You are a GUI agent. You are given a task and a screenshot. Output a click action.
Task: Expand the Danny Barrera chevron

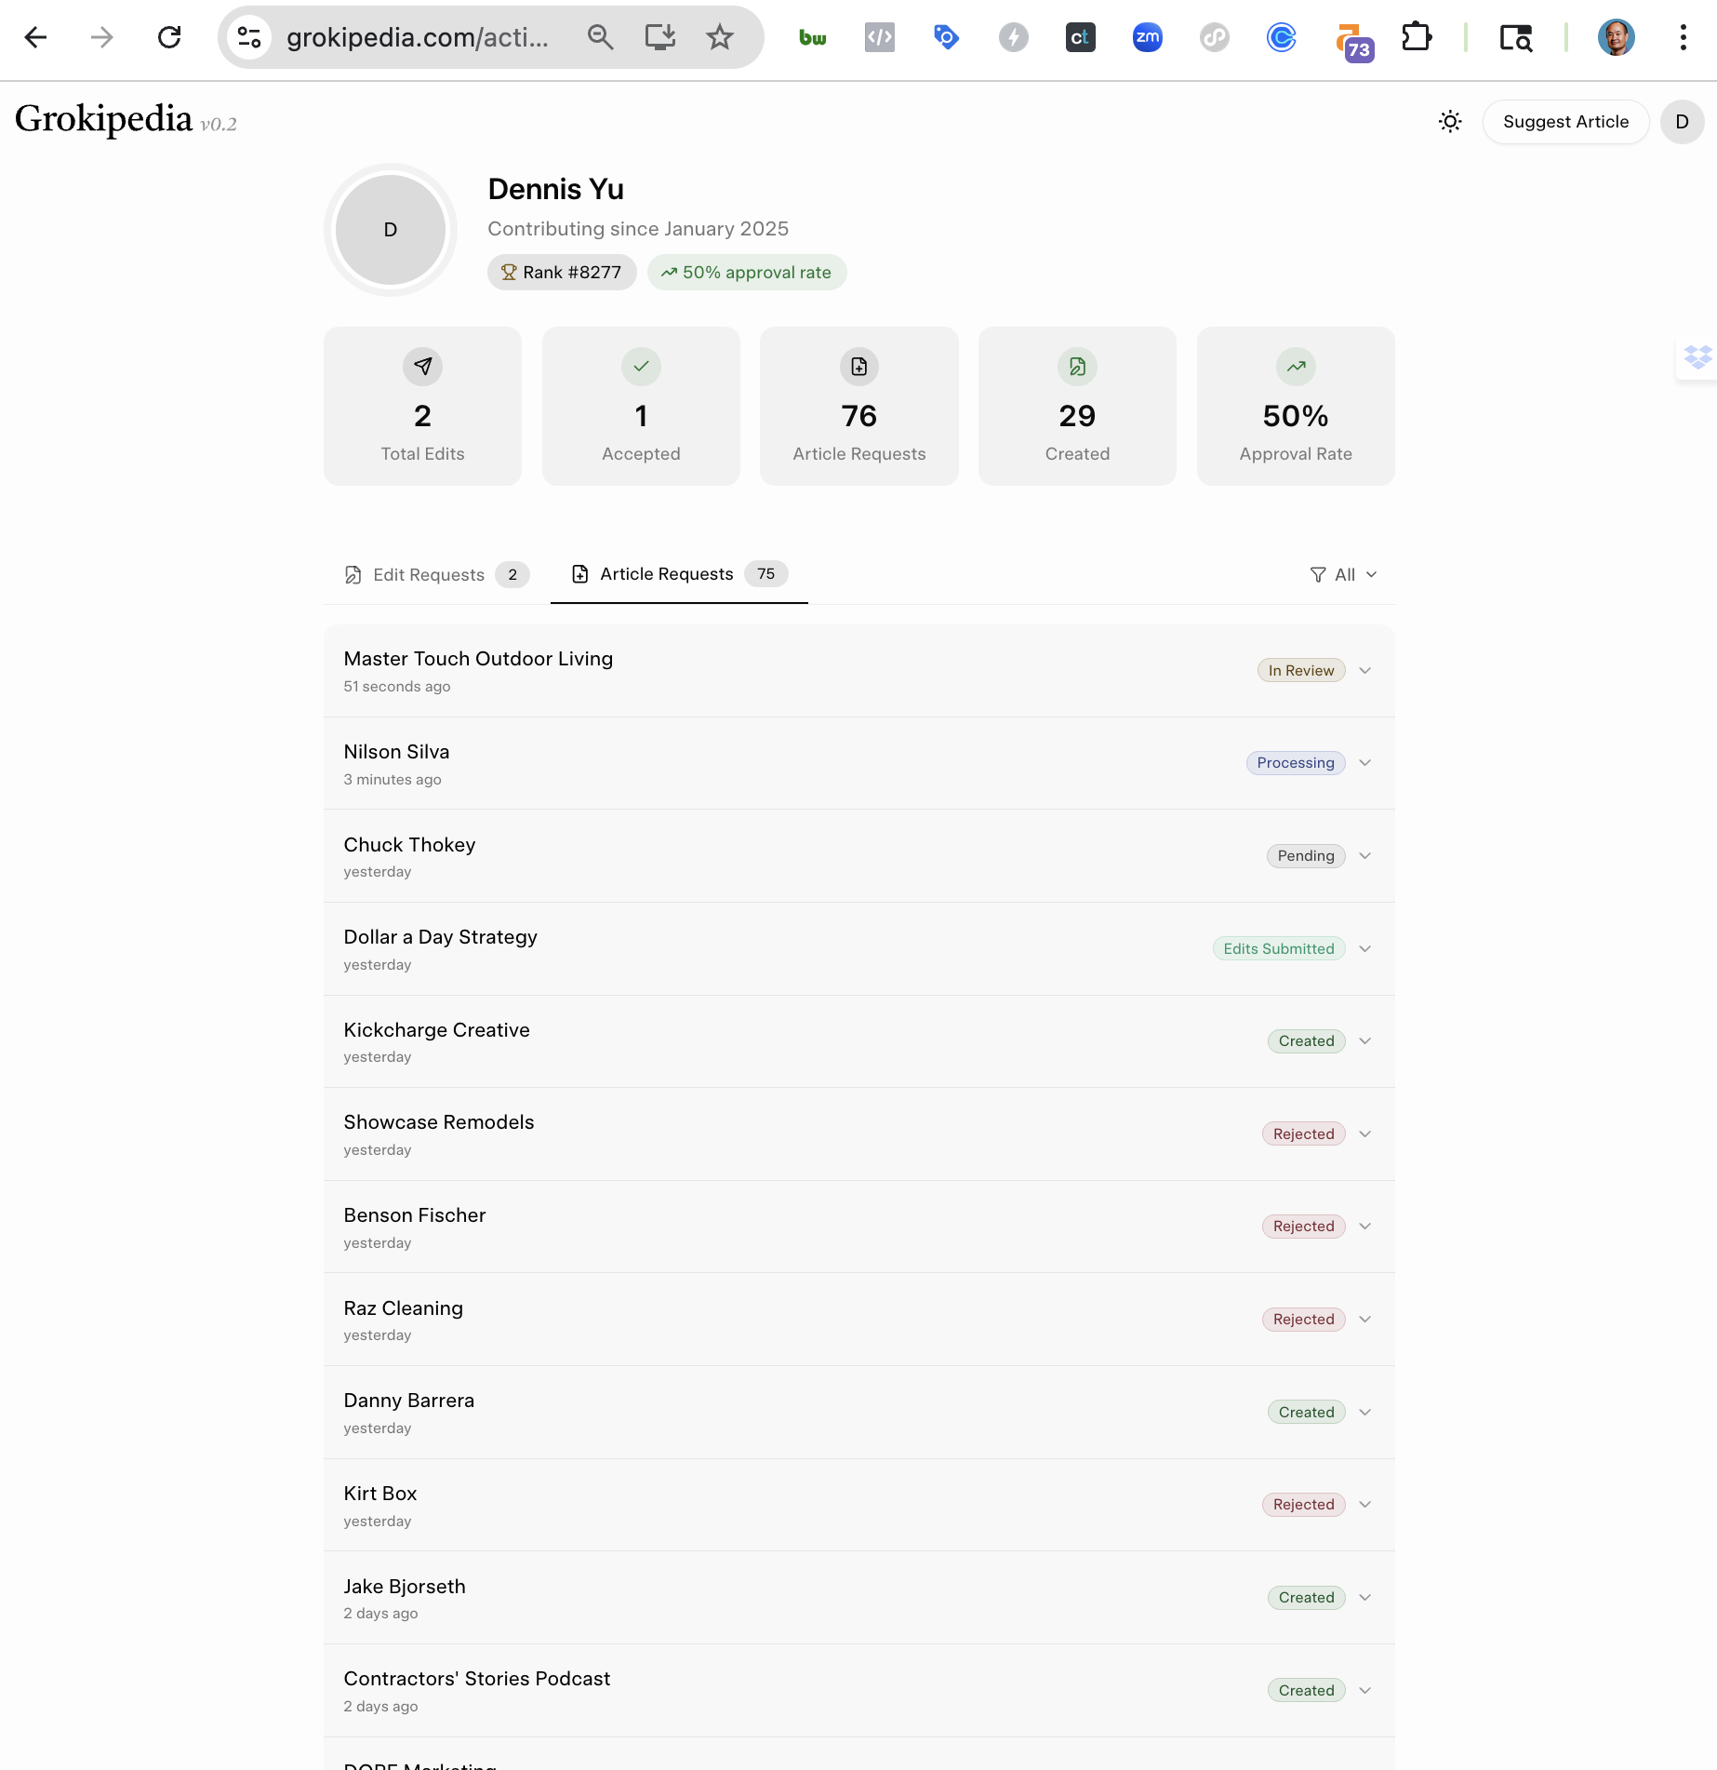[x=1365, y=1413]
